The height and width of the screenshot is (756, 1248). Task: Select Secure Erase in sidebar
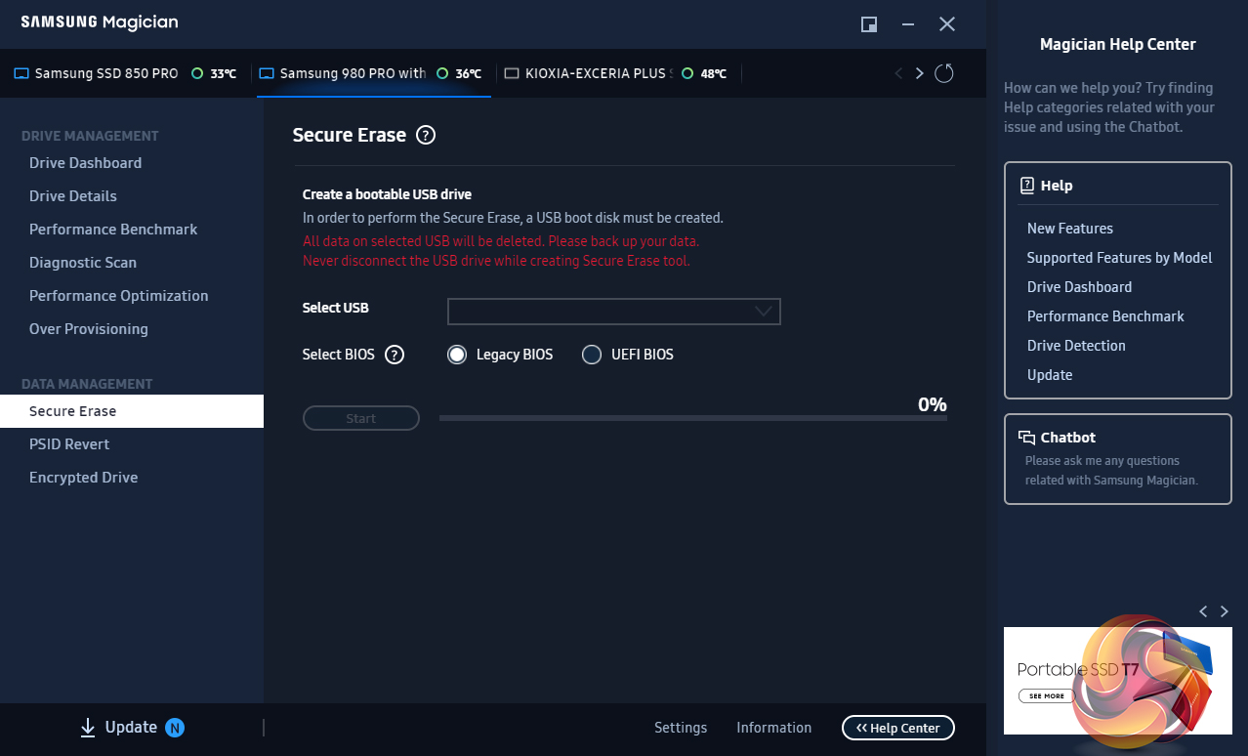[132, 411]
